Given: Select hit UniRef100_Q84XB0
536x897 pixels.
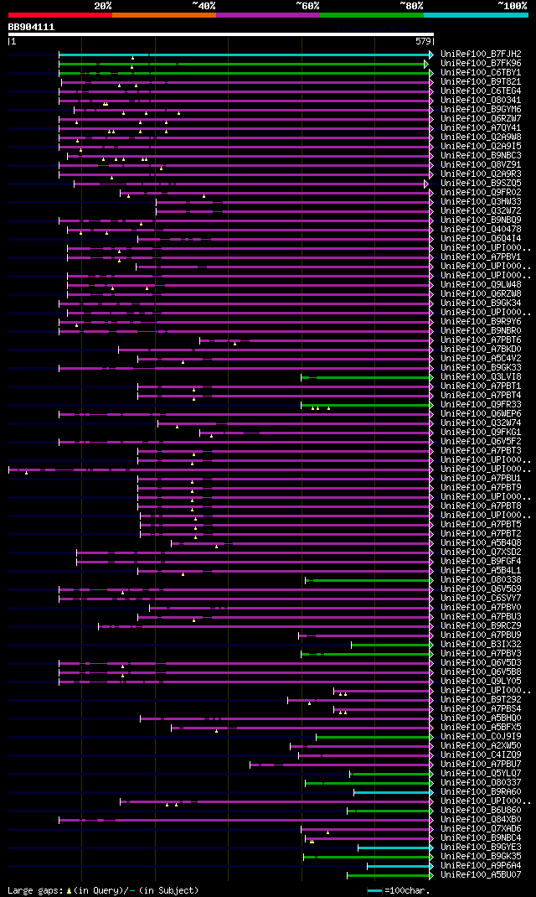Looking at the screenshot, I should (x=481, y=819).
